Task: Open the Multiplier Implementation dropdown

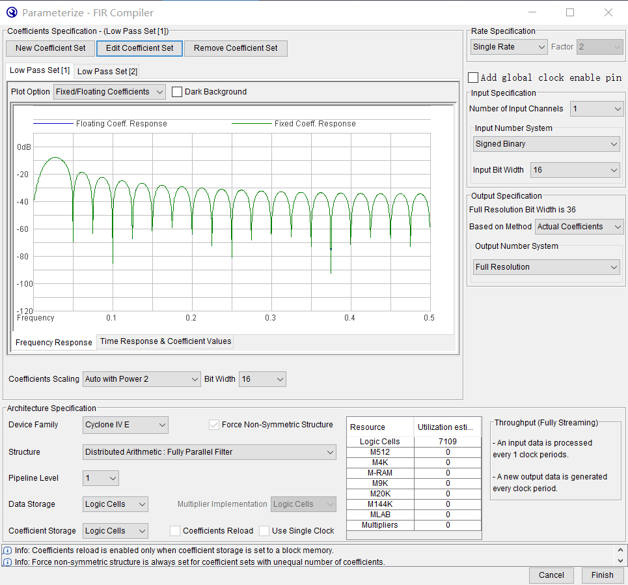Action: (303, 504)
